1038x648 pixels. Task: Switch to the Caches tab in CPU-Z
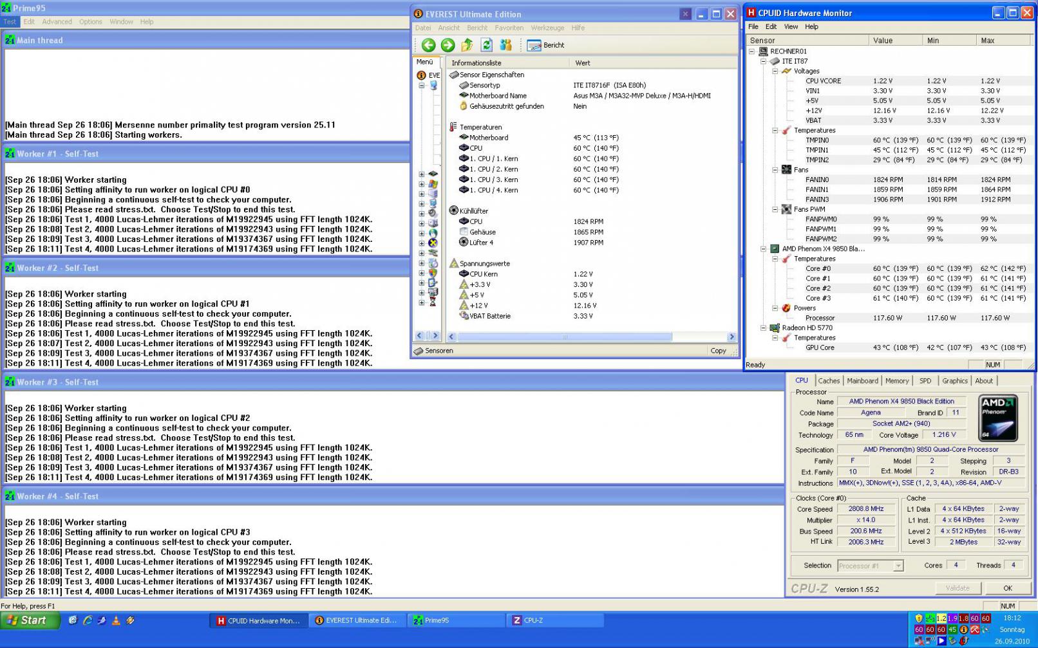pos(829,381)
